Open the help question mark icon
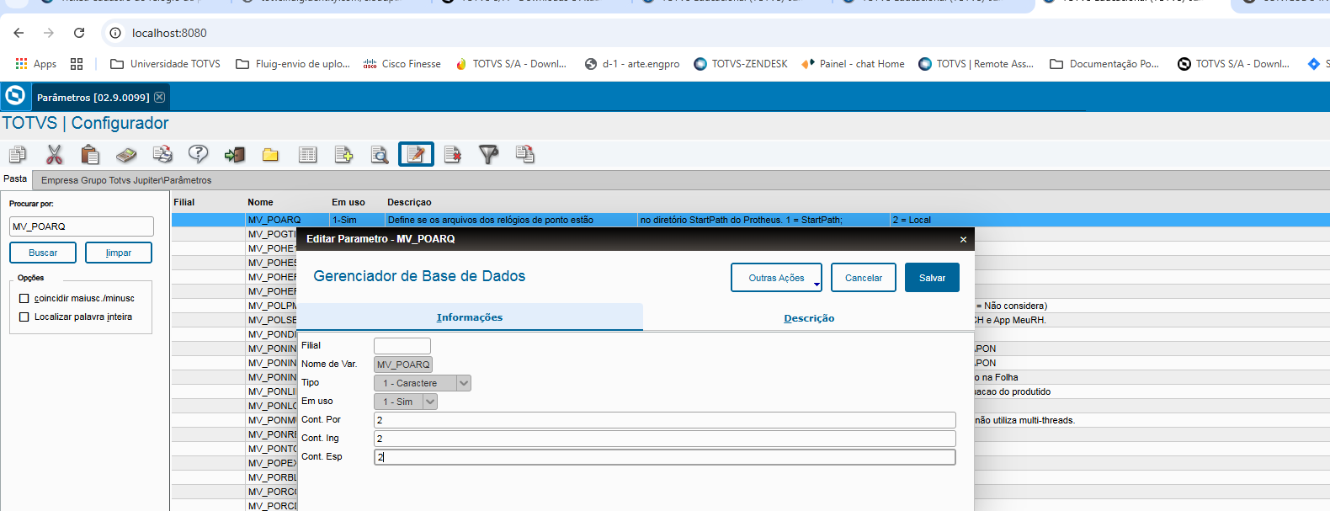Image resolution: width=1330 pixels, height=511 pixels. click(x=199, y=154)
